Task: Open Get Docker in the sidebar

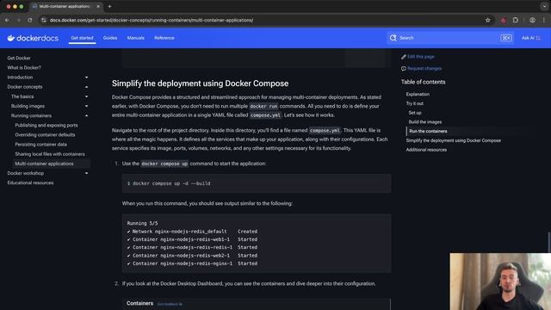Action: point(19,58)
